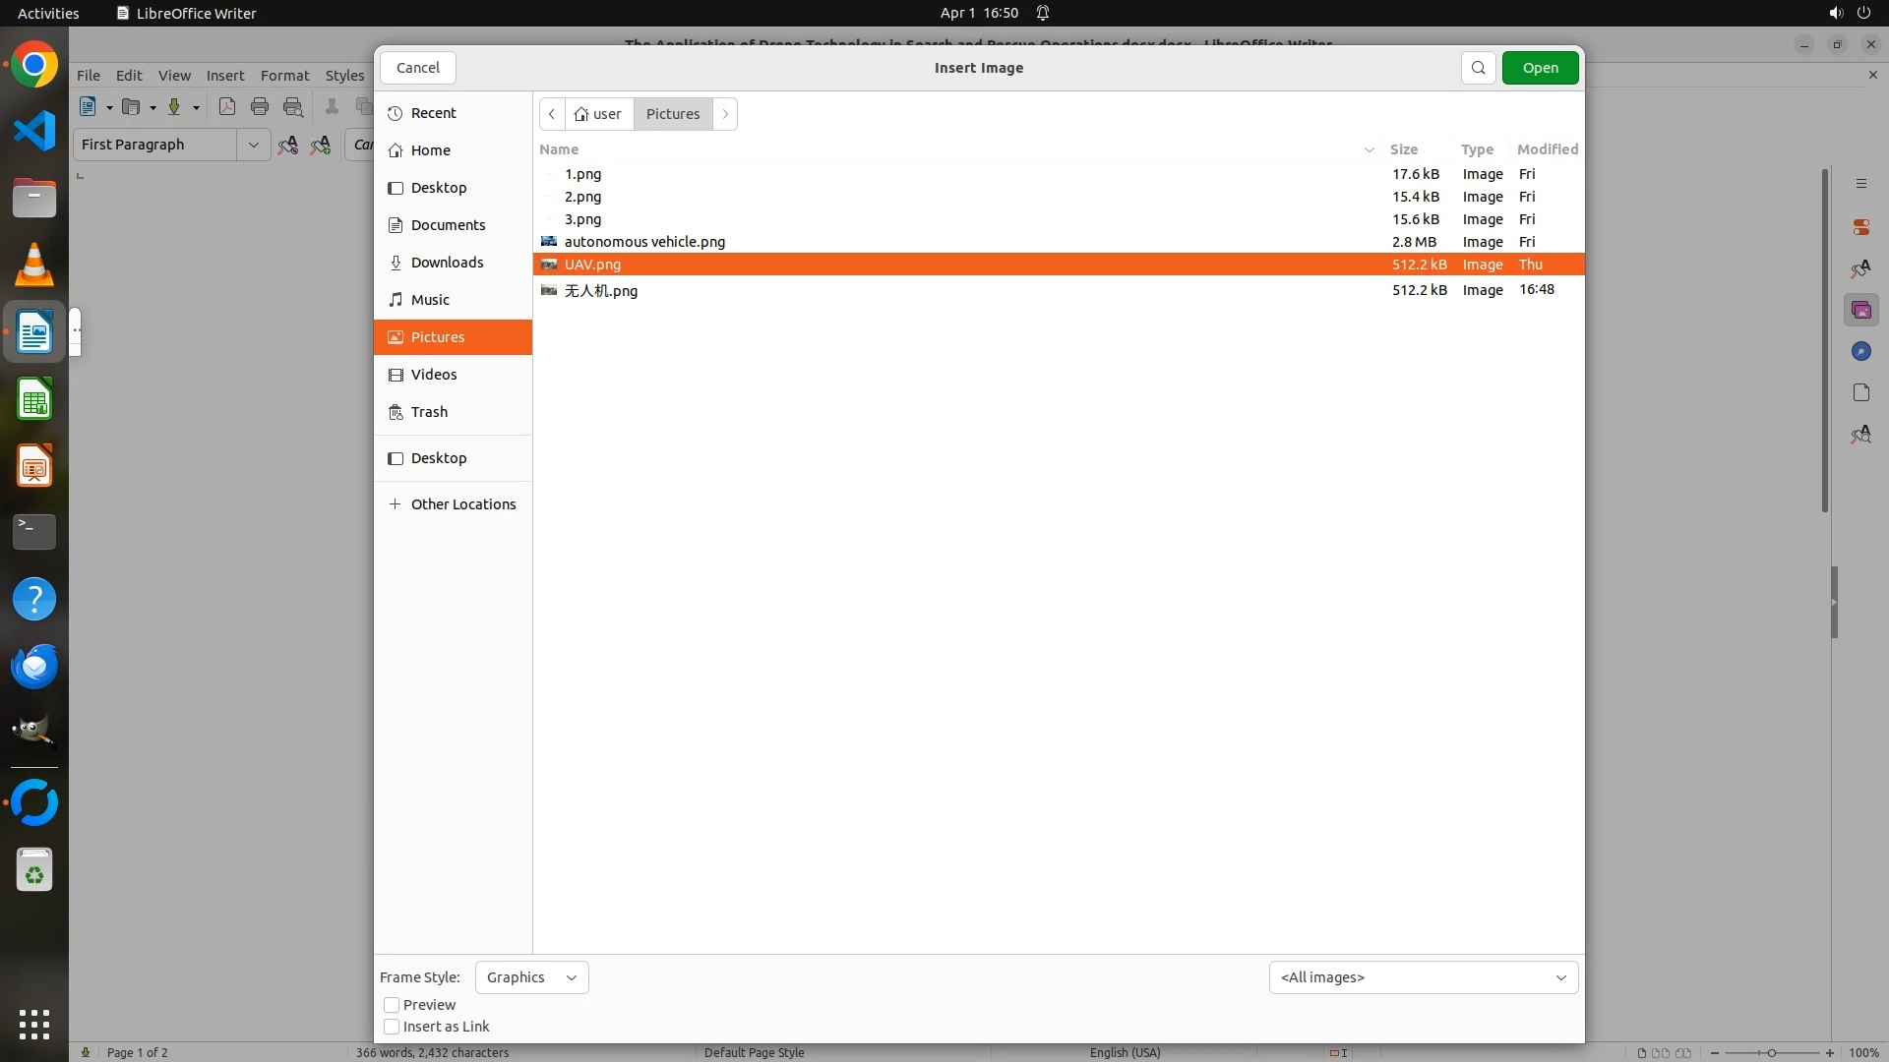Click the Print toolbar icon
Viewport: 1889px width, 1062px height.
pos(260,107)
